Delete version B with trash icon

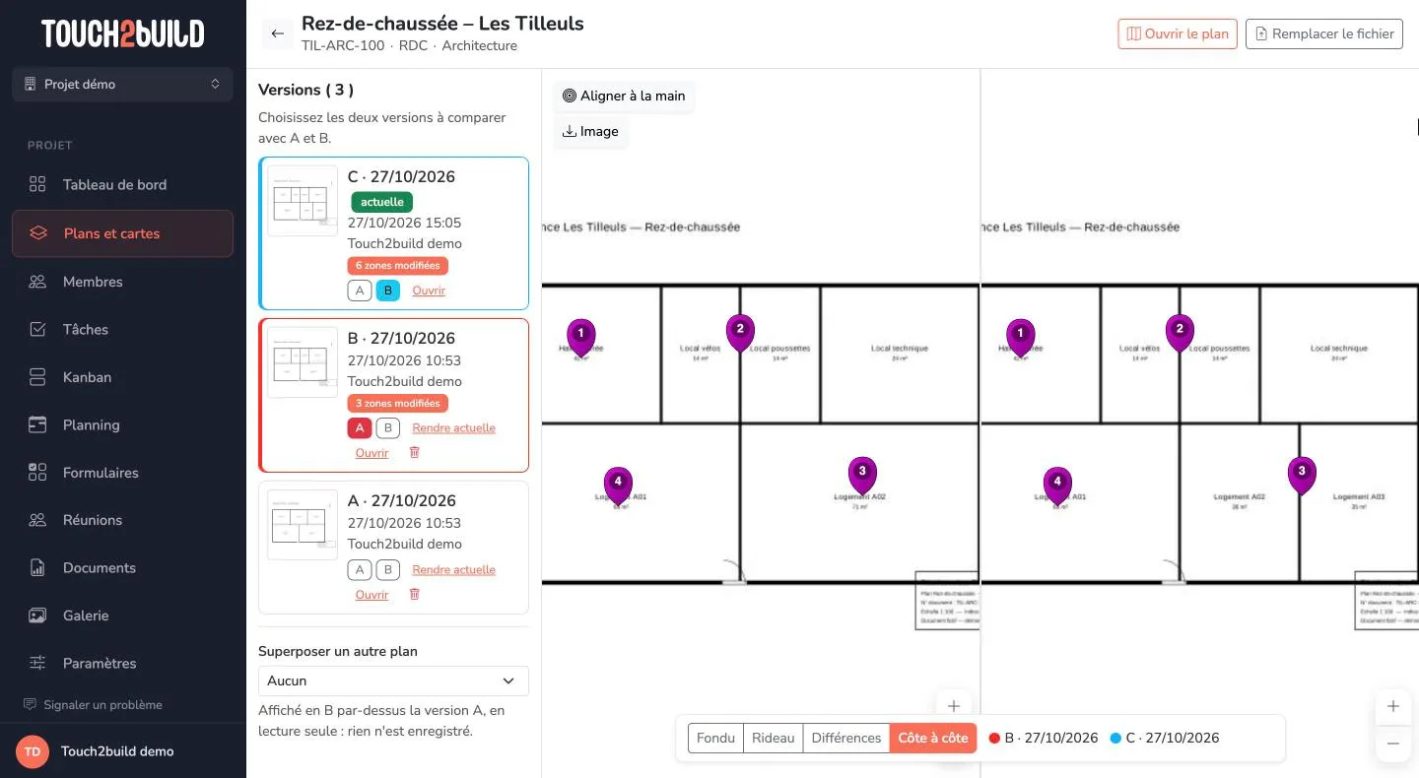coord(414,452)
